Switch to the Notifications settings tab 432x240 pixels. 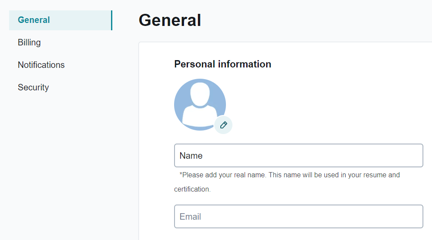[x=41, y=65]
